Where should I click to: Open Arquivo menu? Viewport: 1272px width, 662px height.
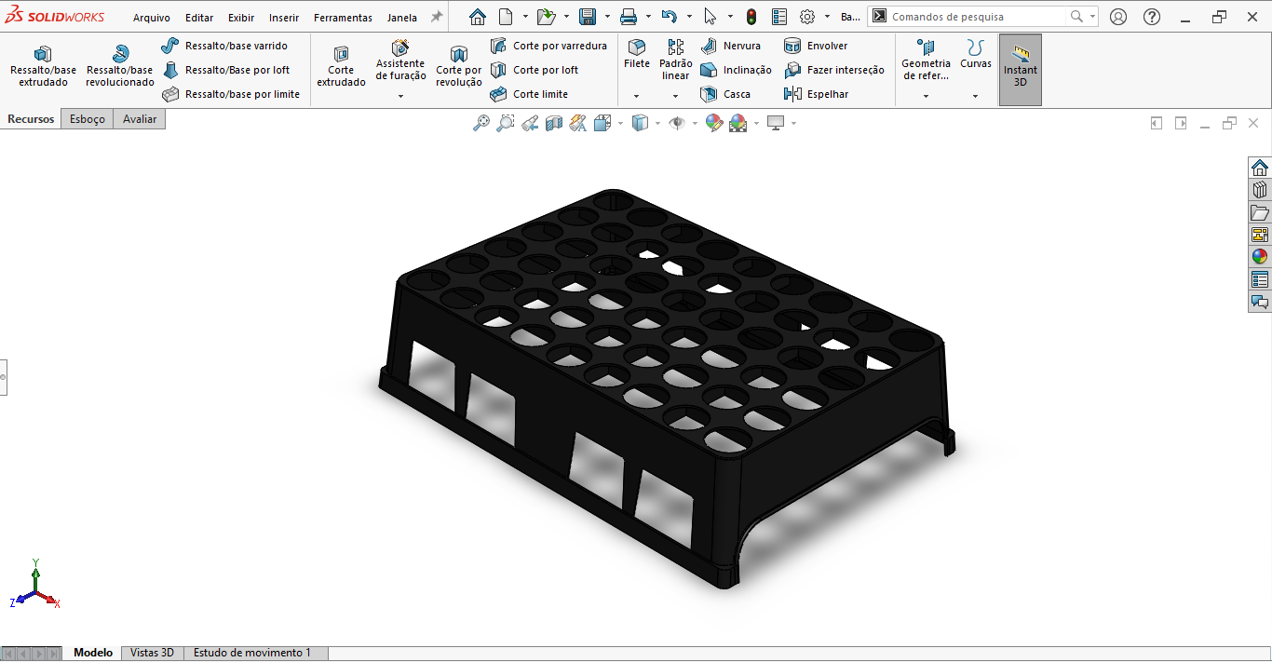(152, 18)
